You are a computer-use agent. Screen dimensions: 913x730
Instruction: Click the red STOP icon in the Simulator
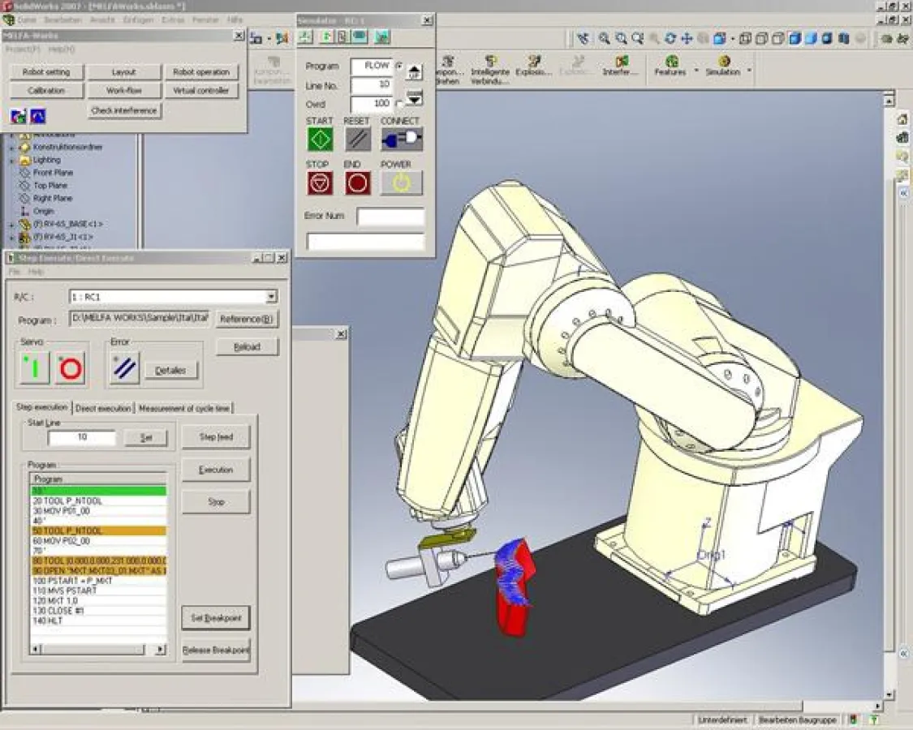[x=318, y=183]
